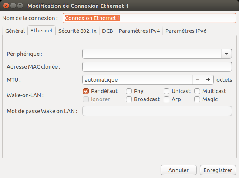Check the Broadcast option

129,99
